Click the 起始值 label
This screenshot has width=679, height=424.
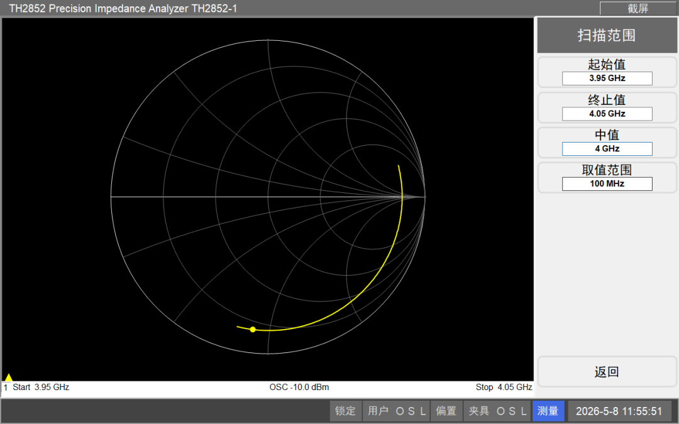pyautogui.click(x=607, y=65)
